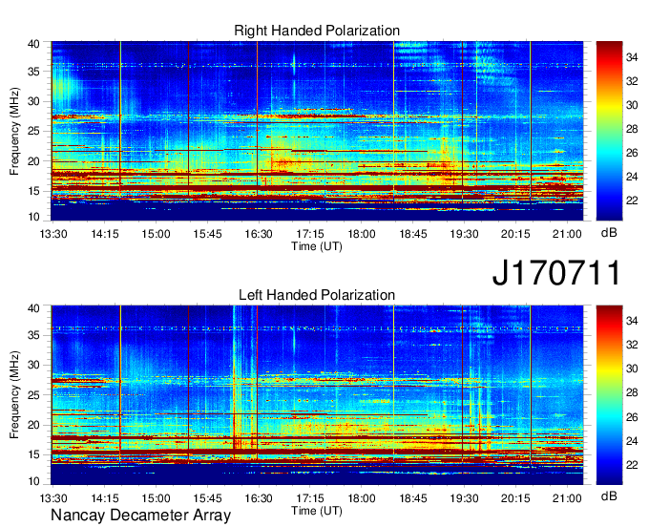The width and height of the screenshot is (649, 527).
Task: Click the "Left Handed Polarization" plot title
Action: click(317, 295)
